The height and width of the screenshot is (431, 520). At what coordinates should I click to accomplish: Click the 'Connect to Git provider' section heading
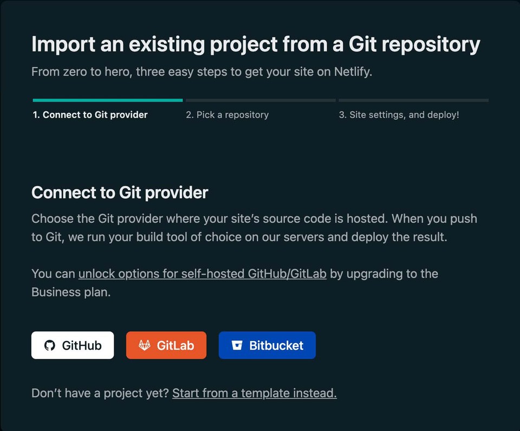[120, 192]
